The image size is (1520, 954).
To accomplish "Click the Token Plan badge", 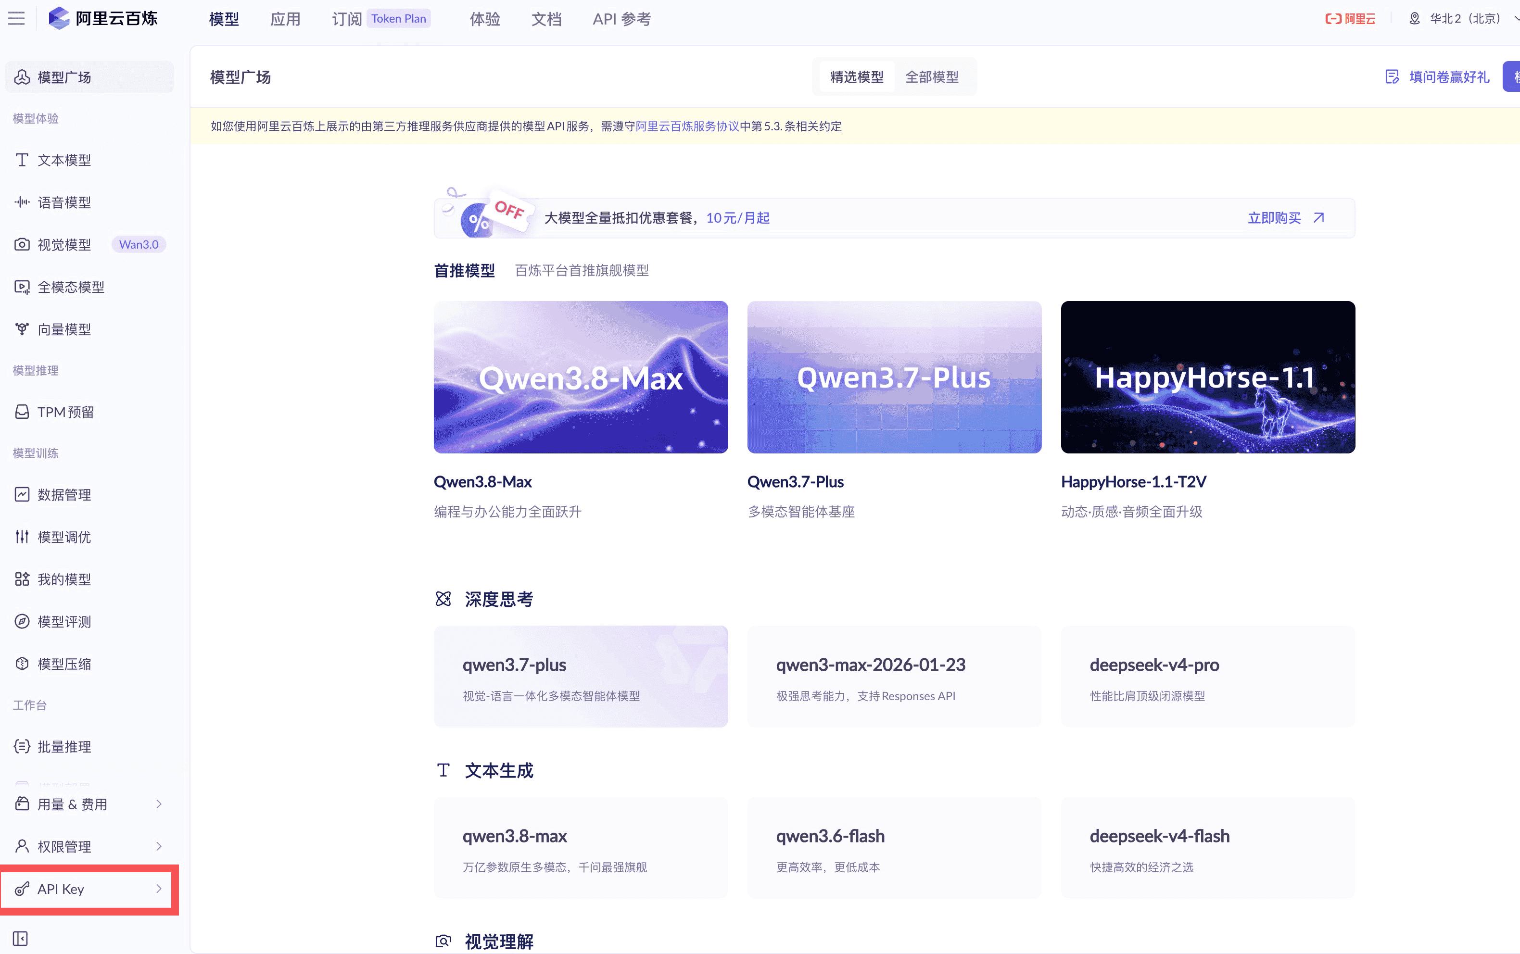I will (x=399, y=18).
